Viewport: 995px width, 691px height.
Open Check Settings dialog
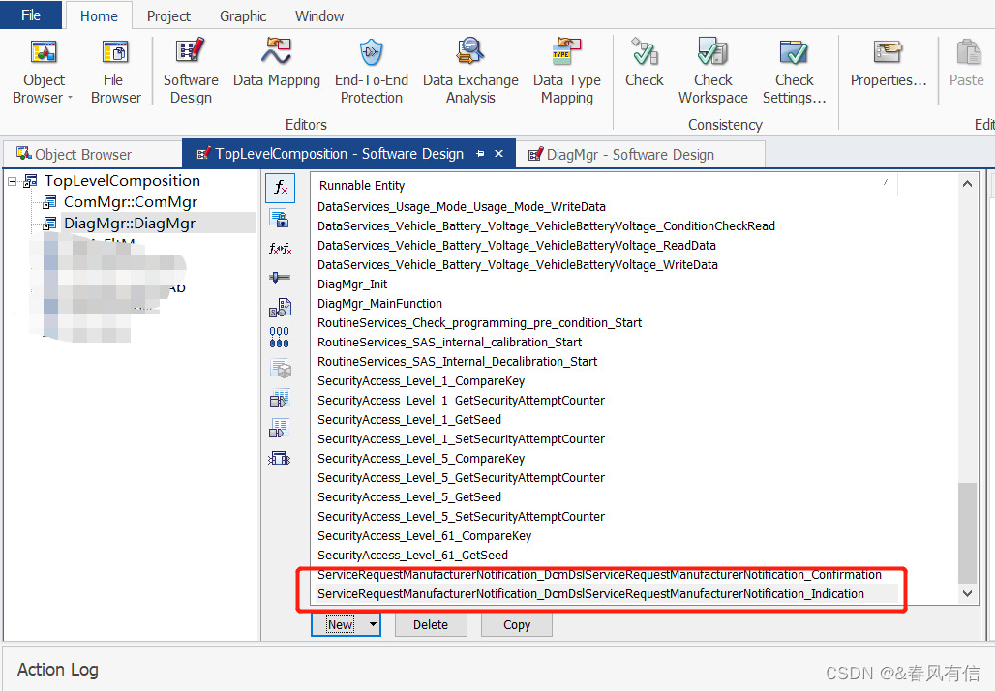coord(794,71)
